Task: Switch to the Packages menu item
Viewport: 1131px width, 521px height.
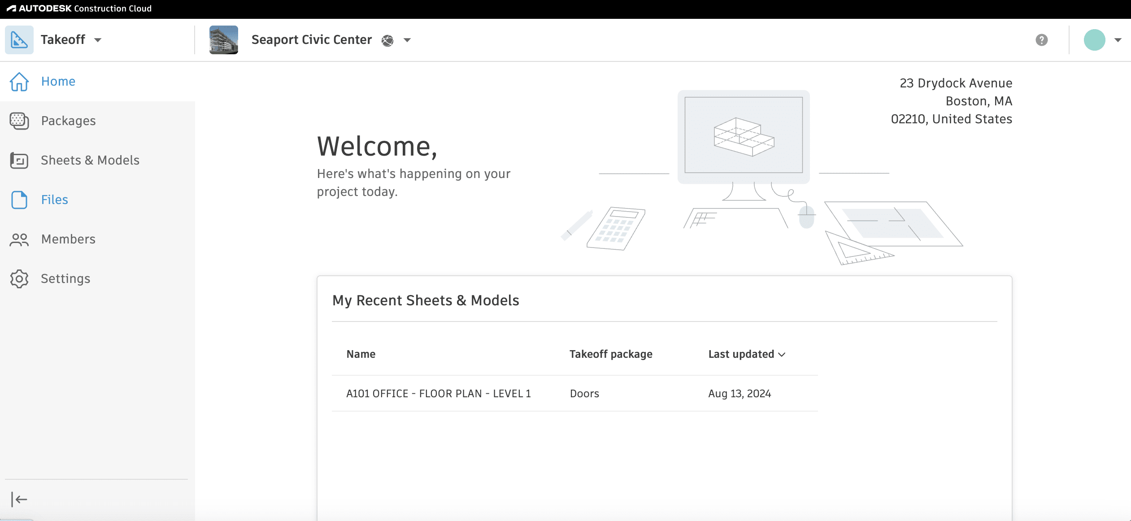Action: click(x=68, y=121)
